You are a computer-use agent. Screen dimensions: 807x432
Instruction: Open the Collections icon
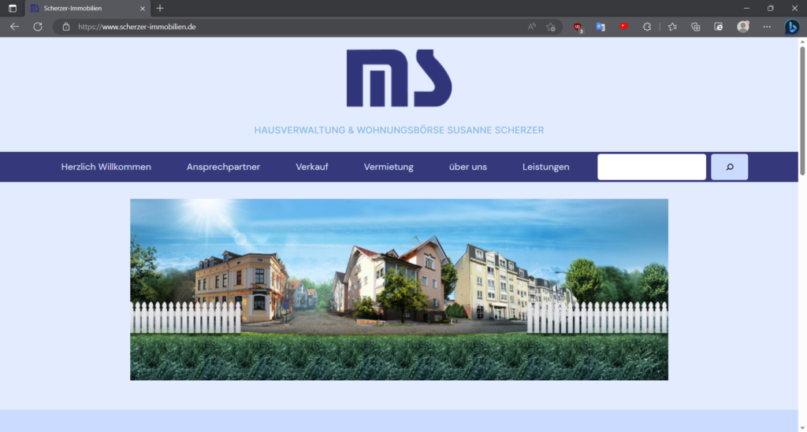[695, 27]
